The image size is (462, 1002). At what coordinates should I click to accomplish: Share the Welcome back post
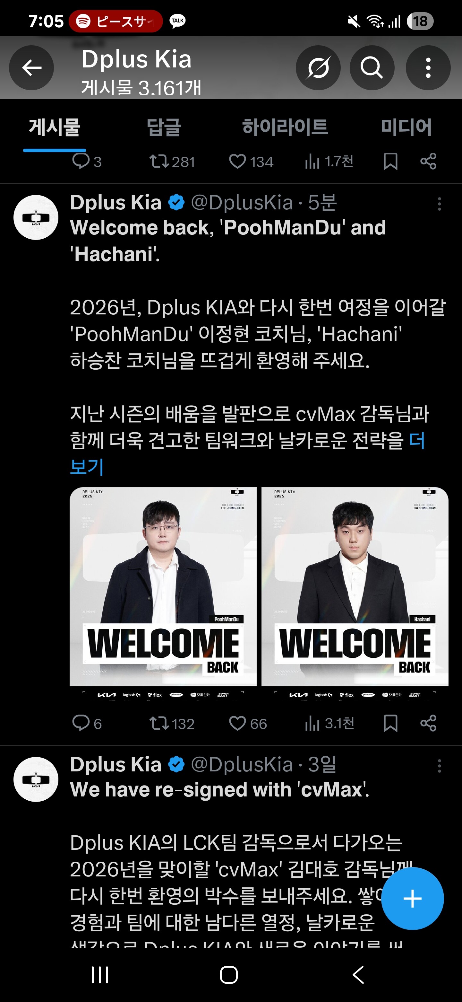tap(428, 724)
